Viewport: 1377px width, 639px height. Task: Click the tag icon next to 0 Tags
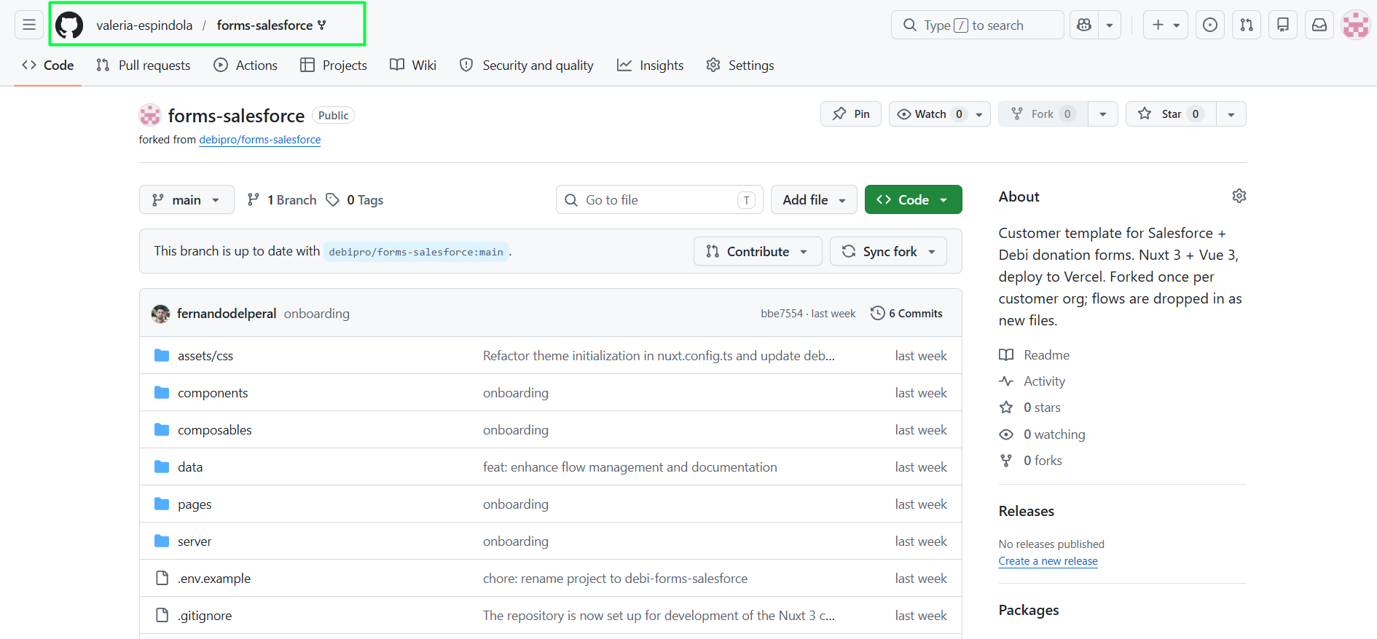(332, 200)
